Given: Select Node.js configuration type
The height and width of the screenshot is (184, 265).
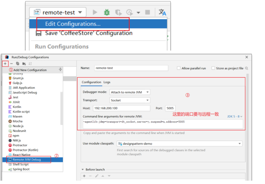Looking at the screenshot, I should [x=33, y=126].
